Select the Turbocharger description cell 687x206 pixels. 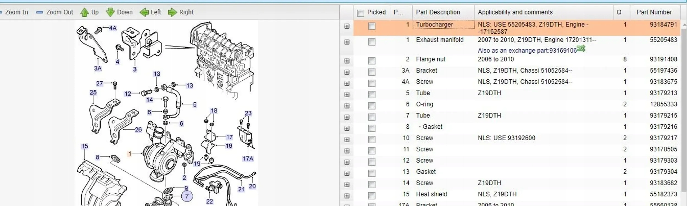pyautogui.click(x=443, y=24)
